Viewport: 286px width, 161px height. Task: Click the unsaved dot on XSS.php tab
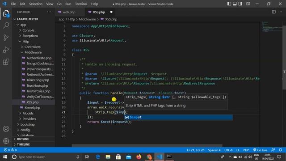[111, 12]
